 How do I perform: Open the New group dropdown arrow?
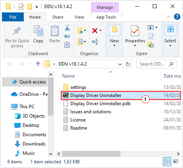coord(114,46)
